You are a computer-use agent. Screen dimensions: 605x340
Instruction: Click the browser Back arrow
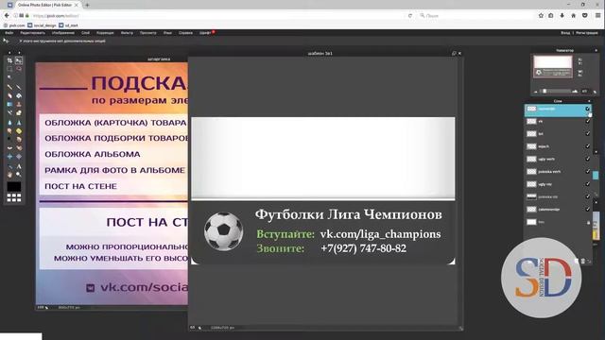click(7, 15)
